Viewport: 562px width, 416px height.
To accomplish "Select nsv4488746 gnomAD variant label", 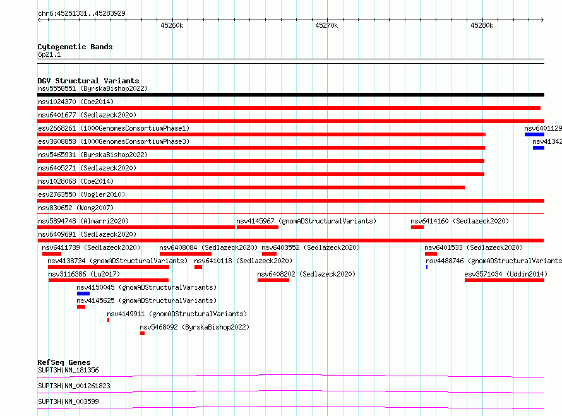I will click(x=494, y=261).
